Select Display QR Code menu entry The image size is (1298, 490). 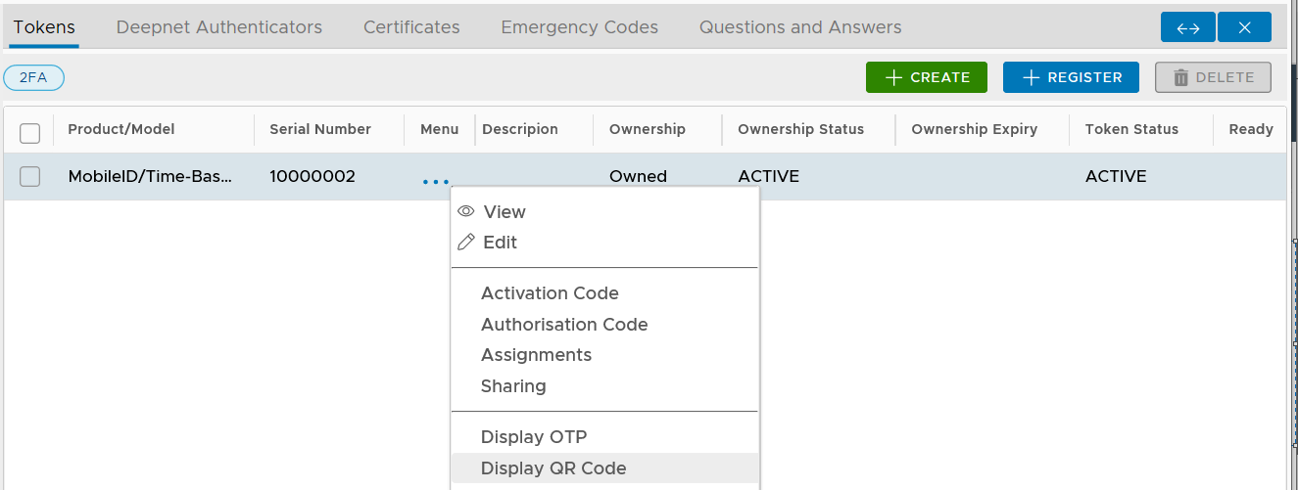[553, 468]
